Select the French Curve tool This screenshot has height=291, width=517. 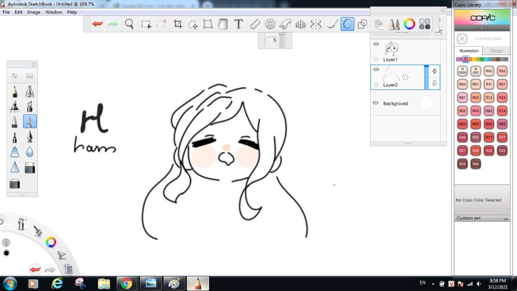coord(285,24)
